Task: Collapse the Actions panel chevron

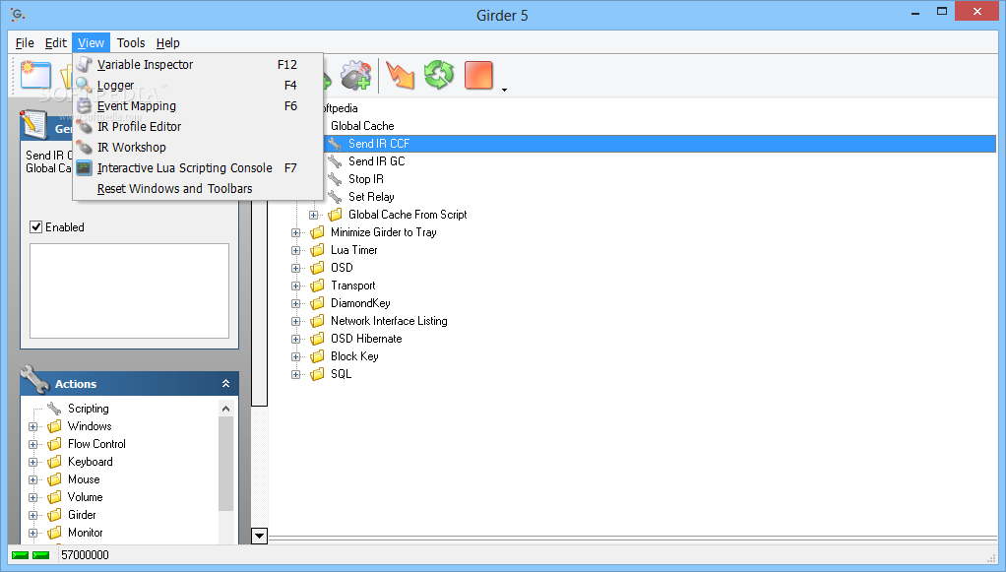Action: point(225,383)
